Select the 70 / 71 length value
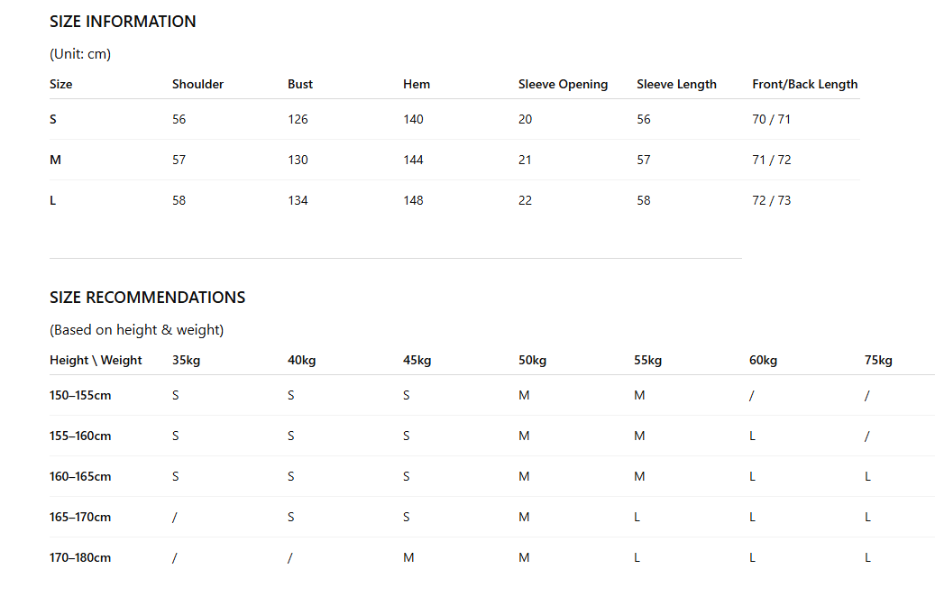 (x=771, y=119)
